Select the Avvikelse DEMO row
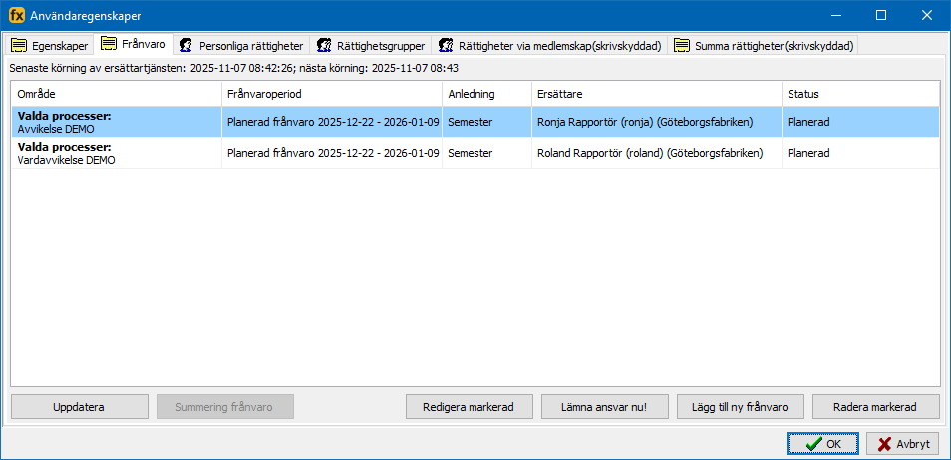Viewport: 951px width, 460px height. click(475, 122)
